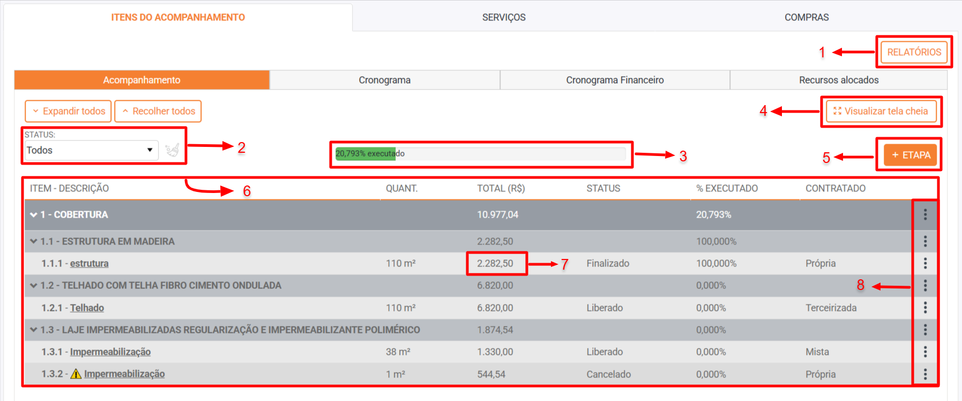Click the RELATÓRIOS button
Screen dimensions: 962x401
point(914,52)
